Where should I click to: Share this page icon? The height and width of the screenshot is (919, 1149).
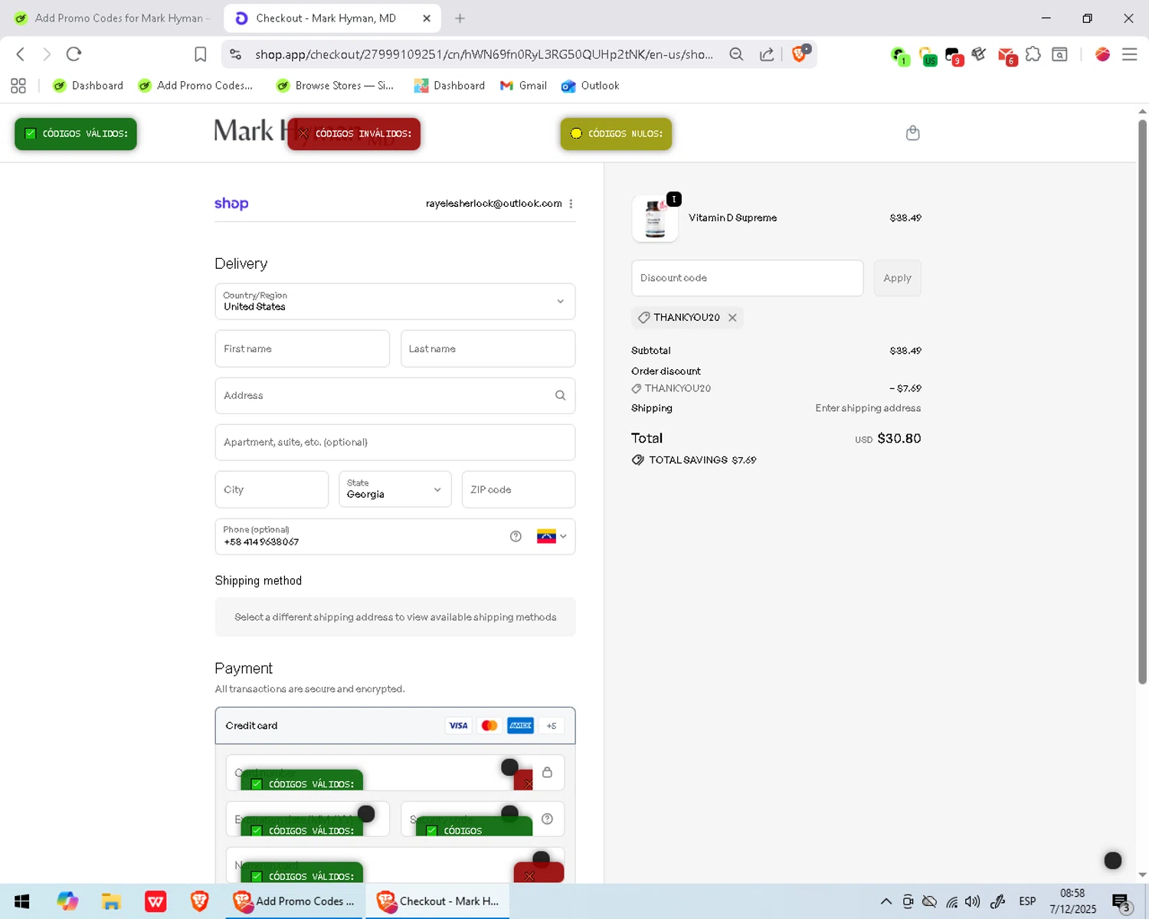767,54
